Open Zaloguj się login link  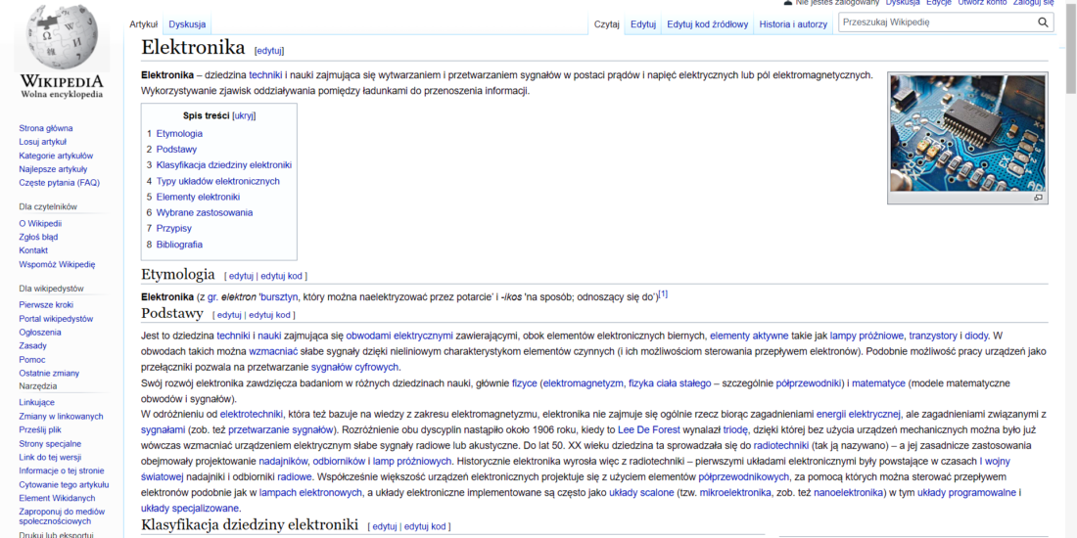(x=1033, y=3)
